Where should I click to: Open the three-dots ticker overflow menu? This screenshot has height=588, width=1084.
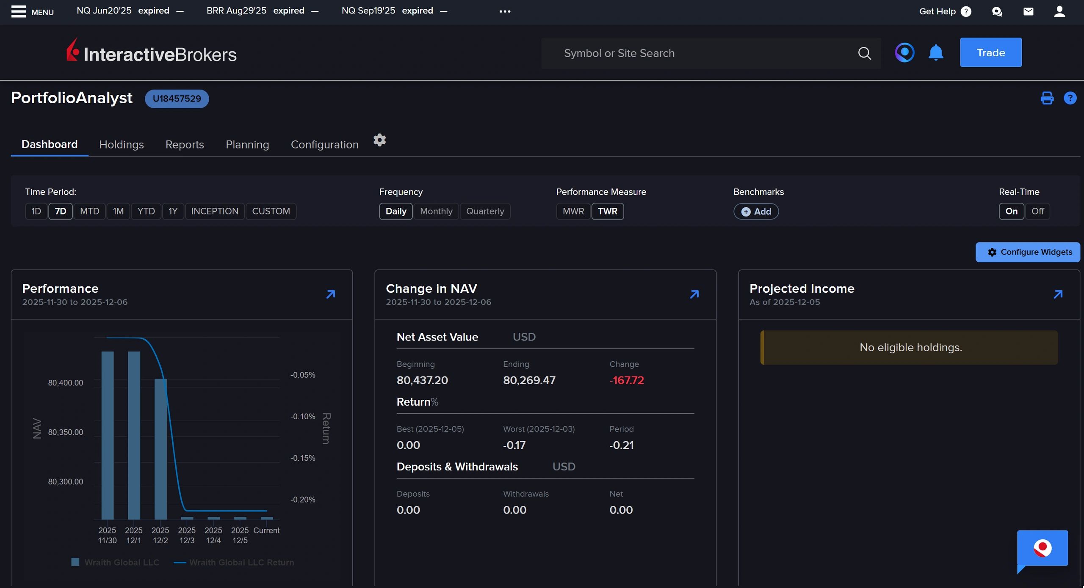pyautogui.click(x=505, y=11)
